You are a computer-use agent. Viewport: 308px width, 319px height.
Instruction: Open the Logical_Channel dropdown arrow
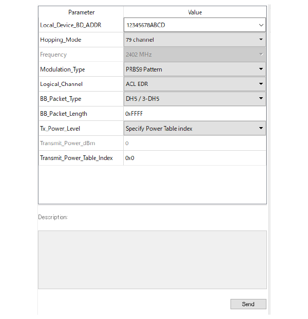pos(261,84)
